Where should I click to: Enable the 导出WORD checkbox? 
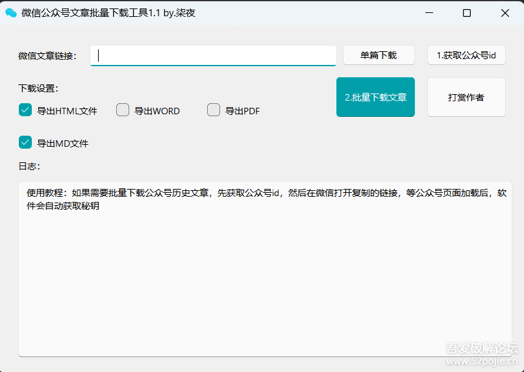(x=123, y=110)
